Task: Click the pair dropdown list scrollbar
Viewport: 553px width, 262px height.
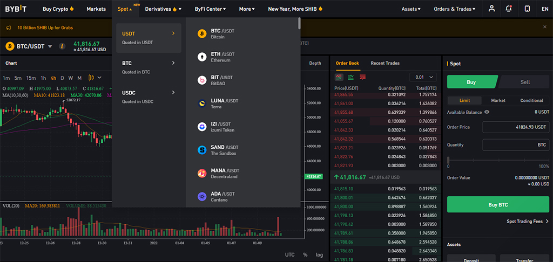Action: pos(299,23)
